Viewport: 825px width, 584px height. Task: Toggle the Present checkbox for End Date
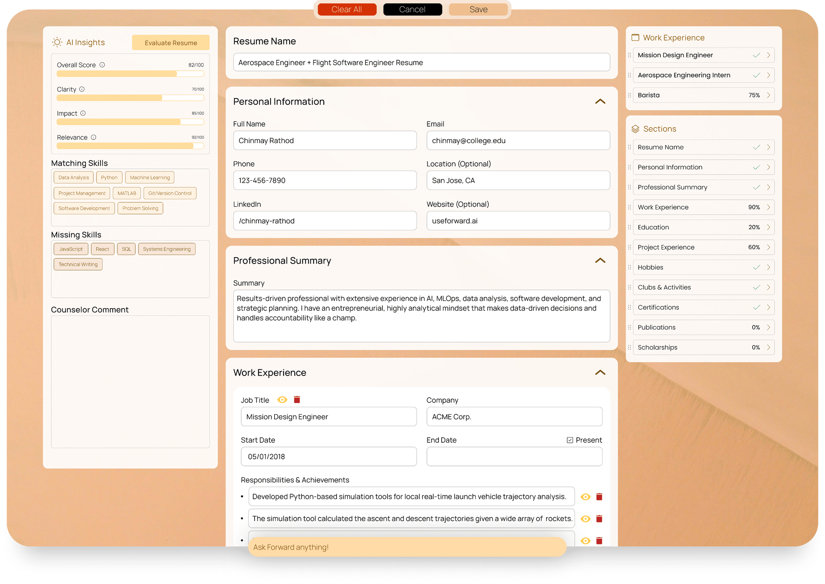[570, 440]
